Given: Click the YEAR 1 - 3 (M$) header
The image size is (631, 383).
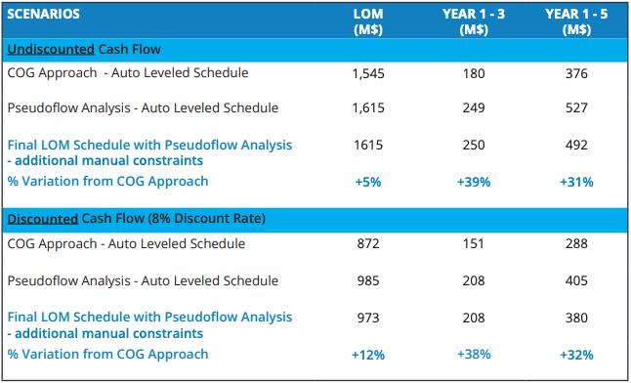Looking at the screenshot, I should pos(474,21).
